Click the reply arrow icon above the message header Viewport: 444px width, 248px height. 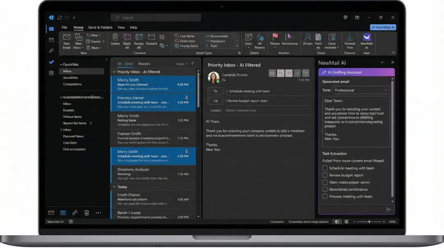(x=280, y=73)
